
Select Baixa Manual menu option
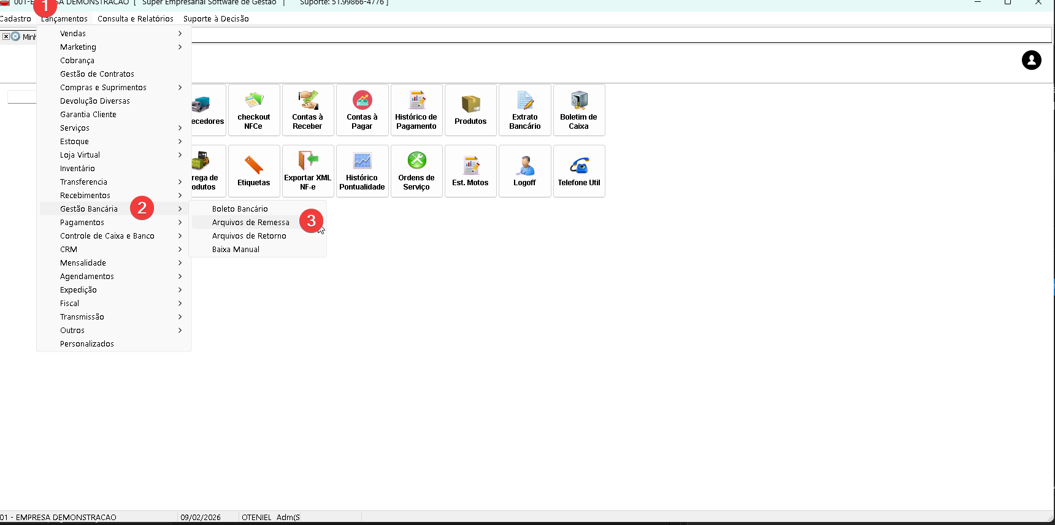[236, 250]
